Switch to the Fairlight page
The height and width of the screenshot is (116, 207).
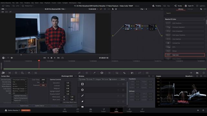(x=129, y=110)
